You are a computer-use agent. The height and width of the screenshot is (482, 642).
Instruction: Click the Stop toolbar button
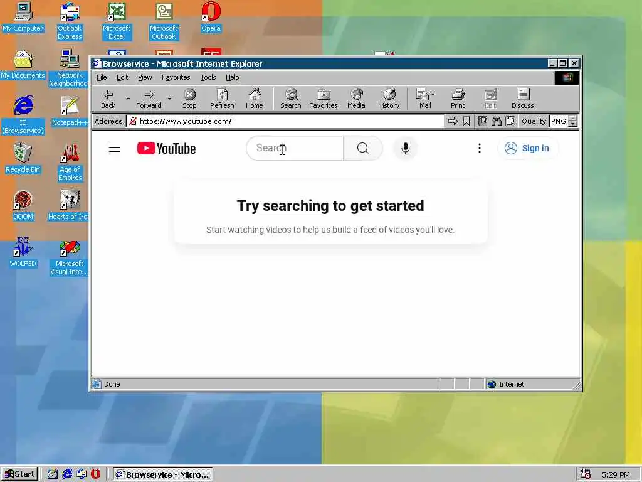tap(189, 99)
